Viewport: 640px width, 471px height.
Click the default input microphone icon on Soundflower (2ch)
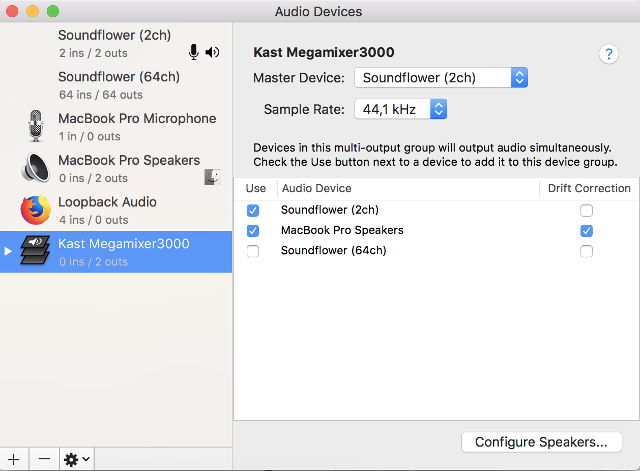pyautogui.click(x=193, y=52)
